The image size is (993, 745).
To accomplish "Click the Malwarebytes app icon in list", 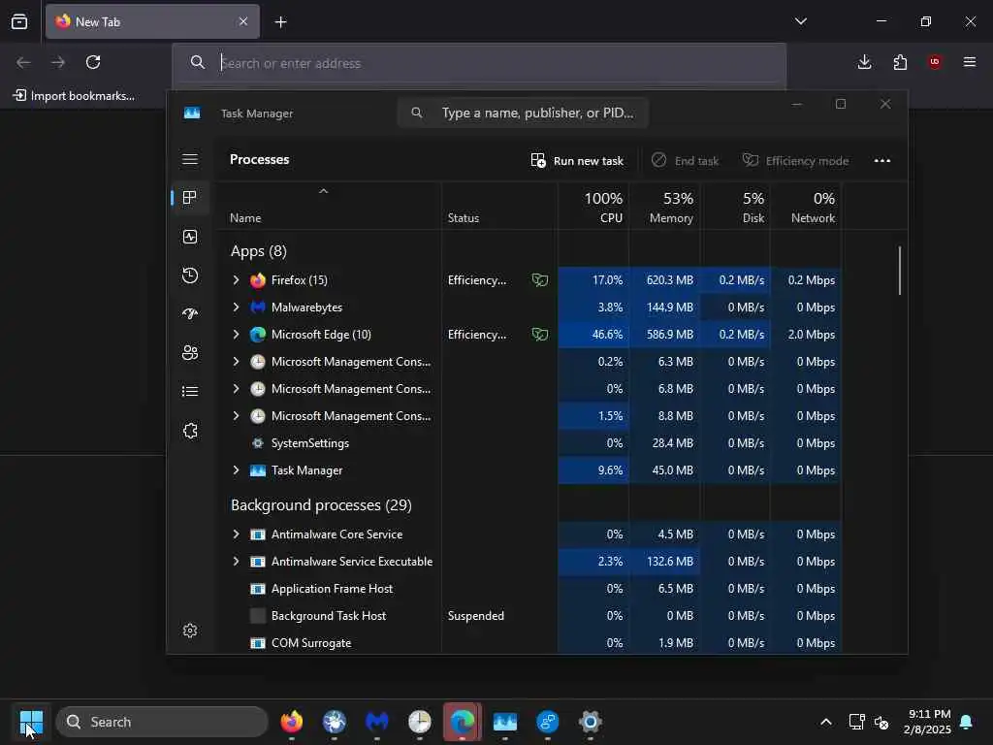I will pyautogui.click(x=258, y=308).
